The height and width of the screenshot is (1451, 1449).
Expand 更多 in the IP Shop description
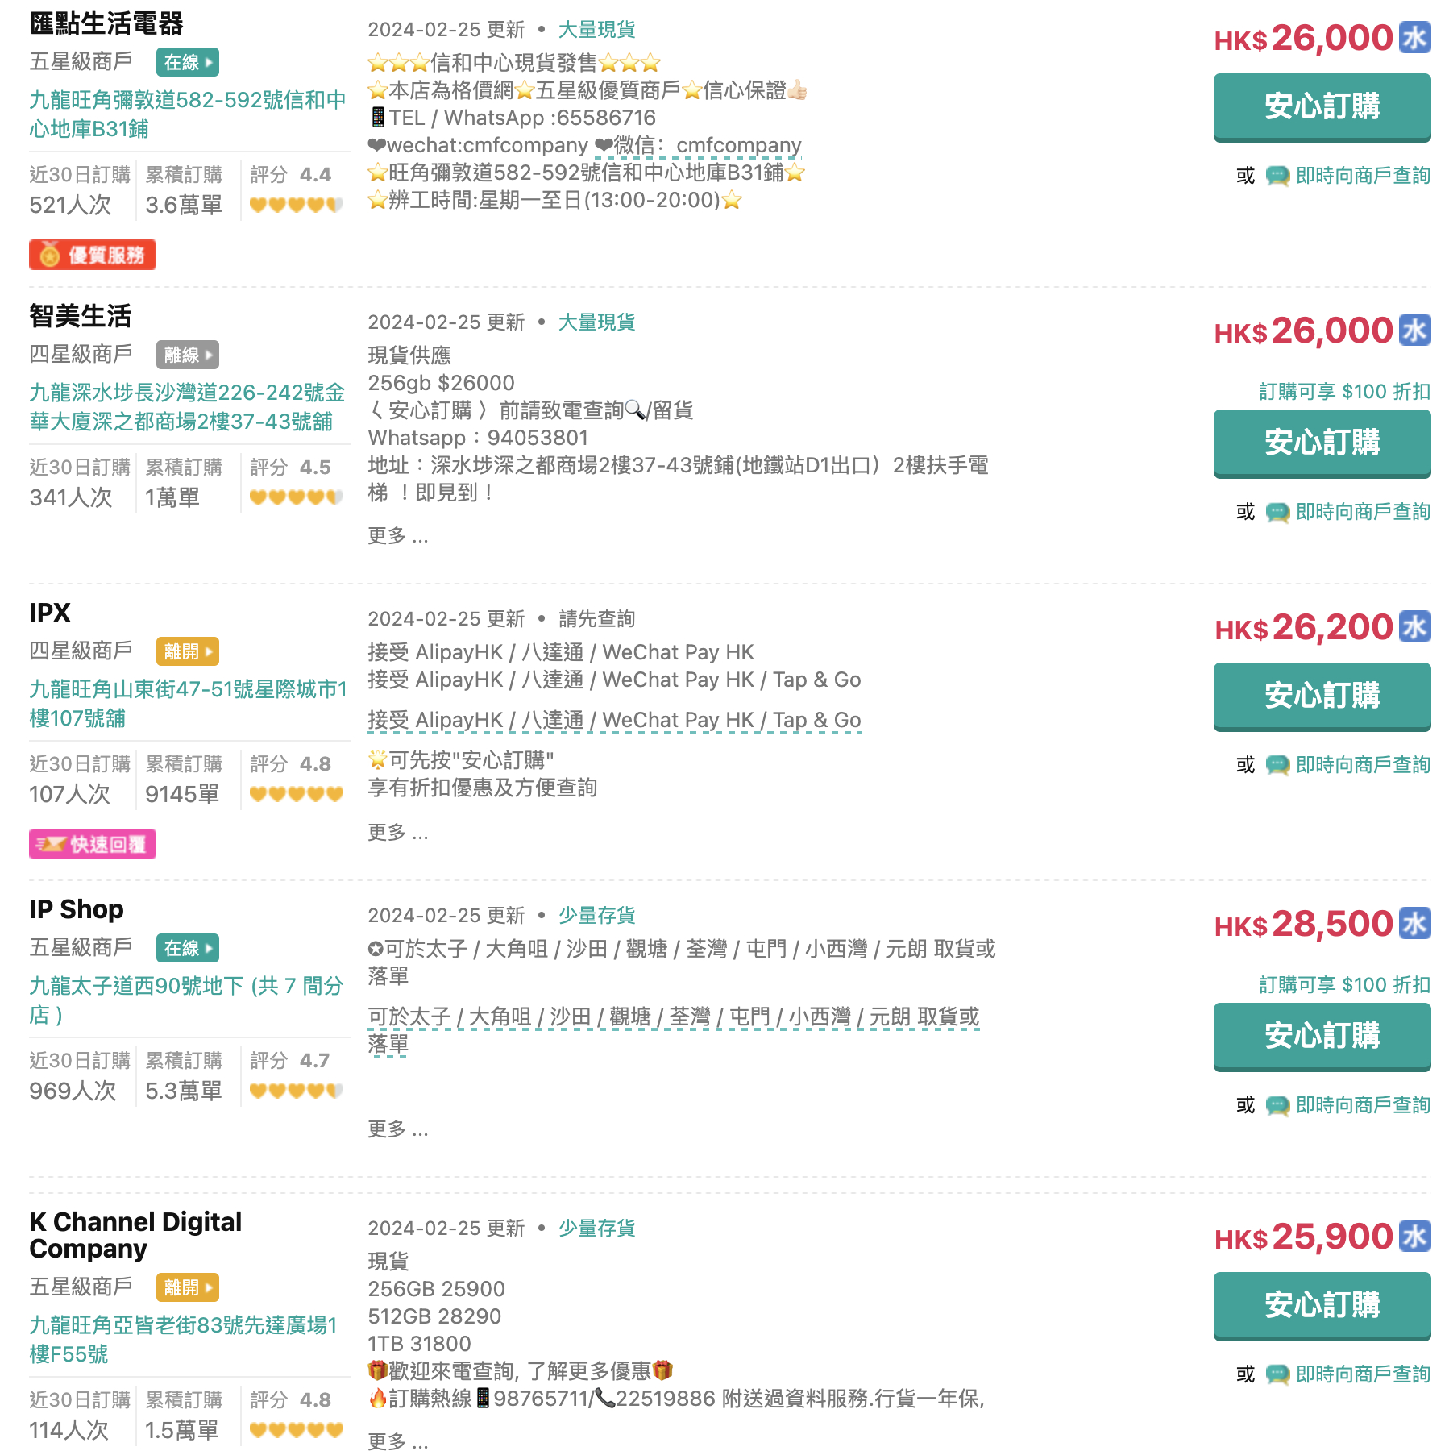coord(398,1129)
